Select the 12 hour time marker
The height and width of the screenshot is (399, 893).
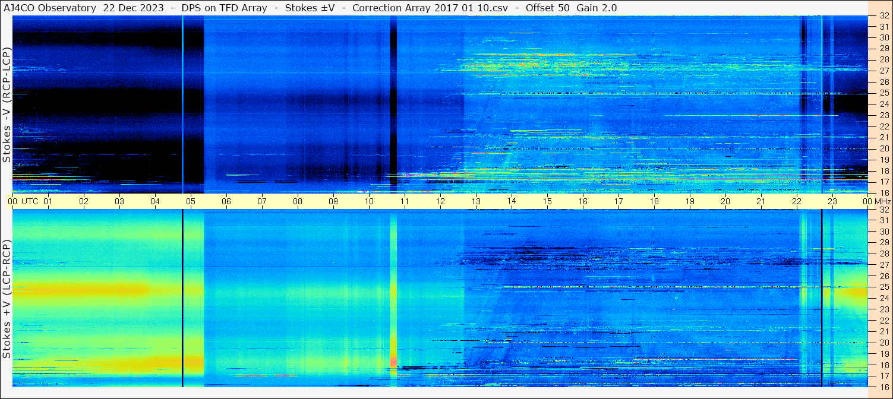pos(440,201)
